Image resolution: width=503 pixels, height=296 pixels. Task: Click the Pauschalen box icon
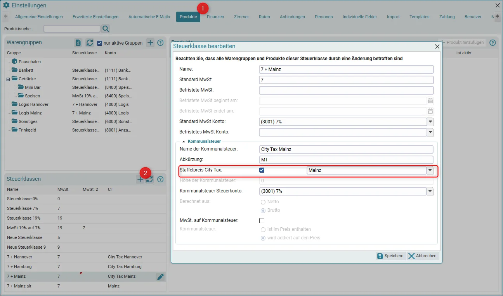(x=14, y=61)
